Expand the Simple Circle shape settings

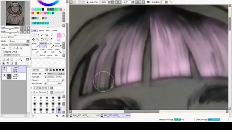[x=32, y=88]
